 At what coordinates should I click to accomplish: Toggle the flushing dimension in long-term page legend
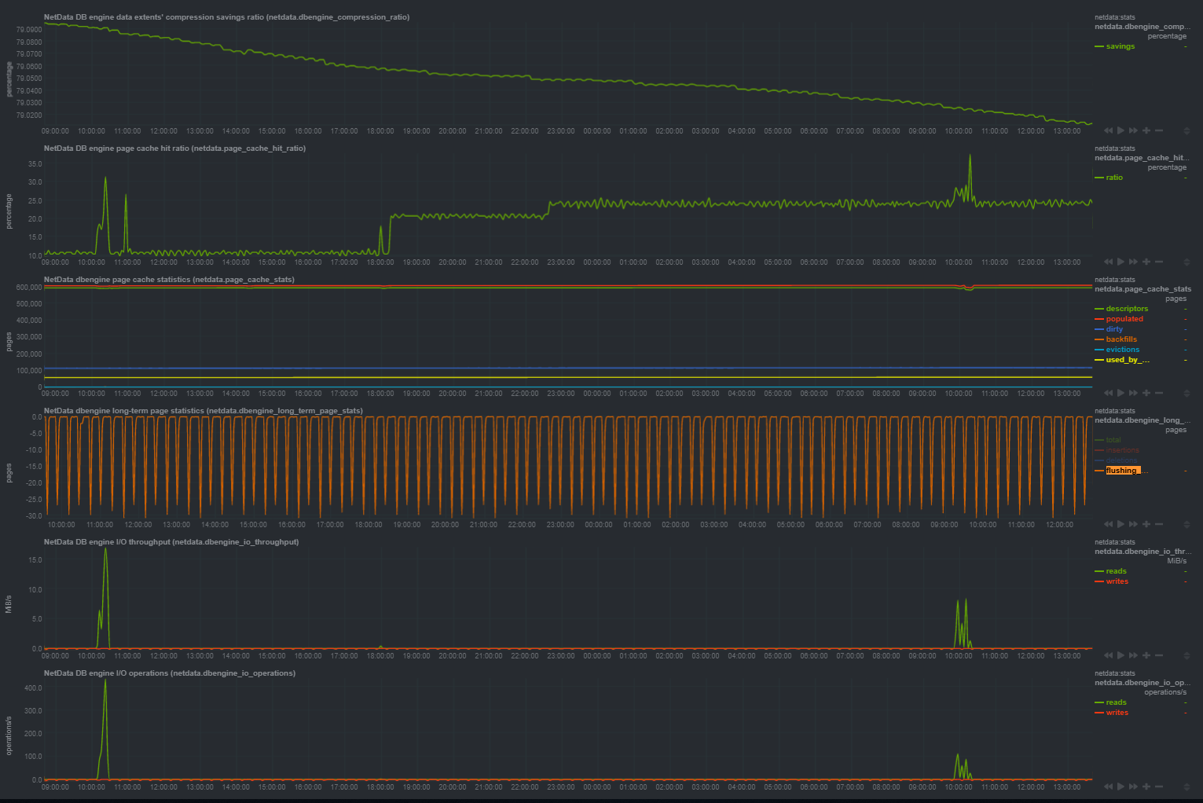click(x=1123, y=470)
